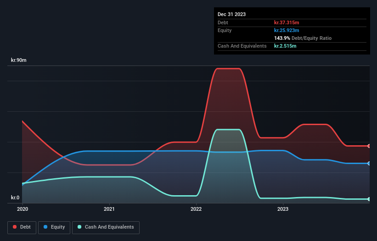Click the 2021 x-axis label
This screenshot has width=377, height=241.
click(x=109, y=209)
